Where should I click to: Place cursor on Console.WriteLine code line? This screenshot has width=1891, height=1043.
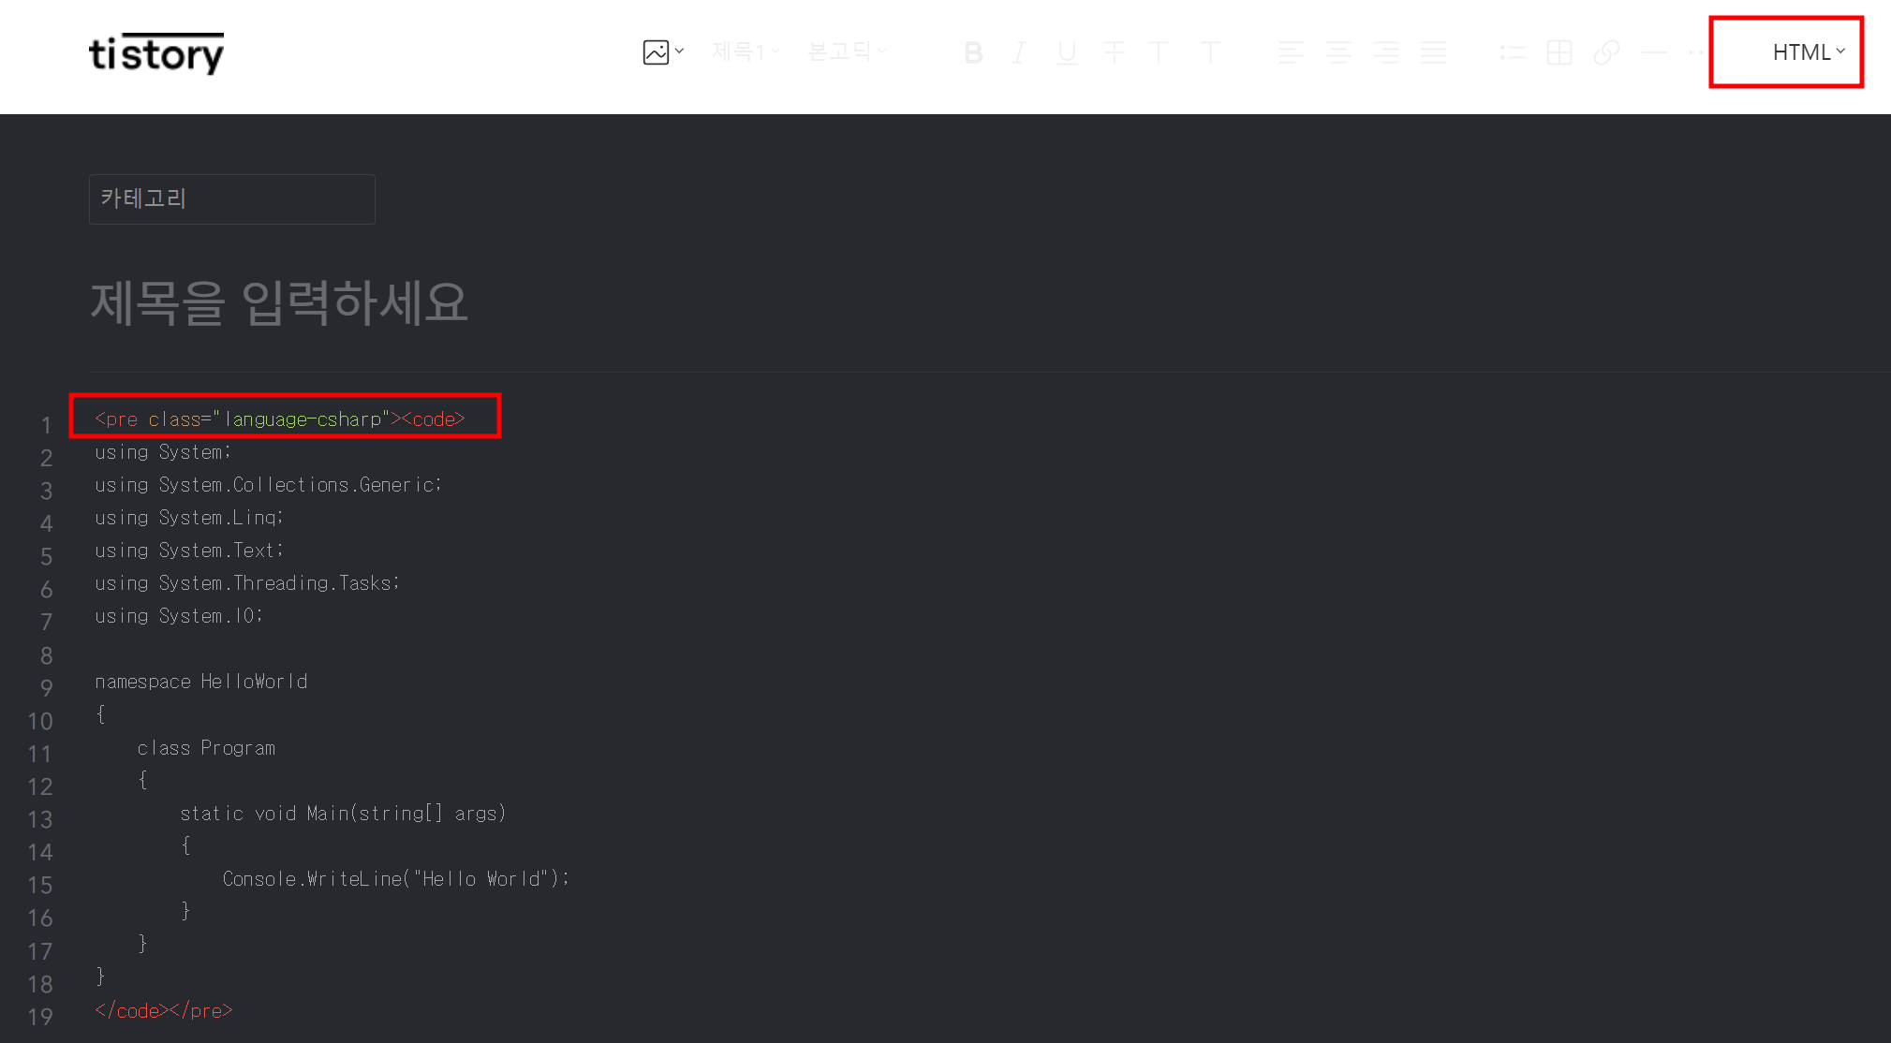[x=396, y=878]
